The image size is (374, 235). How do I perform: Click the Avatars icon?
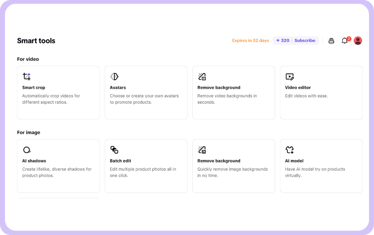click(x=114, y=77)
